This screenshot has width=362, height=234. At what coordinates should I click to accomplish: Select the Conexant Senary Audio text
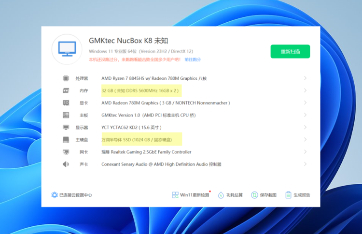coord(161,164)
